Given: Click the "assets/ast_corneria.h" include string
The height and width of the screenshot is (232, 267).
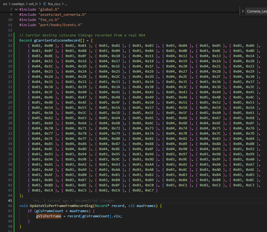Looking at the screenshot, I should [x=62, y=15].
